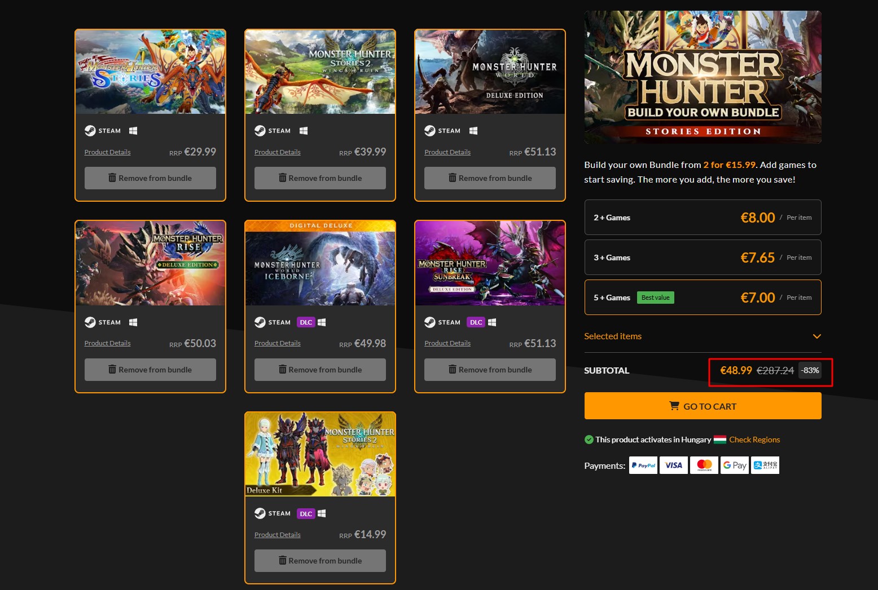This screenshot has height=590, width=878.
Task: Remove Stories 2 Deluxe Kit from bundle
Action: point(320,561)
